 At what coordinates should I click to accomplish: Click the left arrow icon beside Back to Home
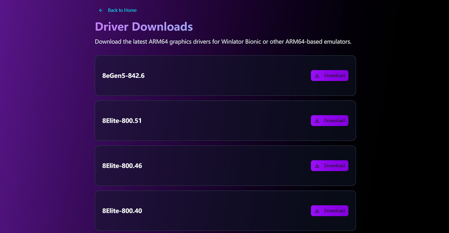pyautogui.click(x=101, y=10)
